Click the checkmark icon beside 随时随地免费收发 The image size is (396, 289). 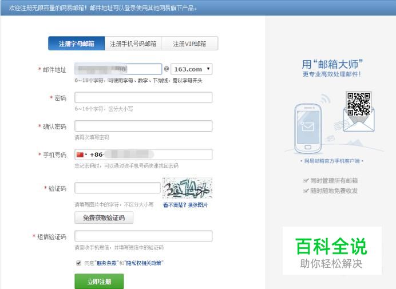coord(306,191)
